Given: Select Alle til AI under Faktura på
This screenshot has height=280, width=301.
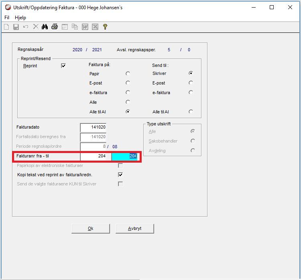Looking at the screenshot, I should click(128, 111).
